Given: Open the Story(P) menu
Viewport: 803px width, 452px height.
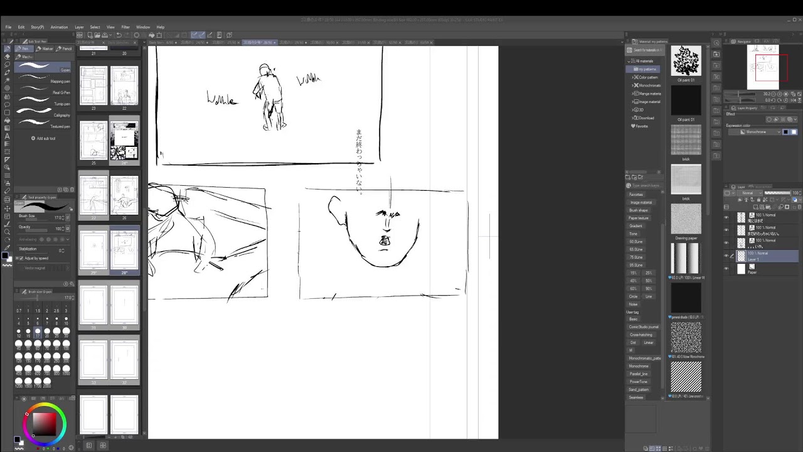Looking at the screenshot, I should pos(38,27).
